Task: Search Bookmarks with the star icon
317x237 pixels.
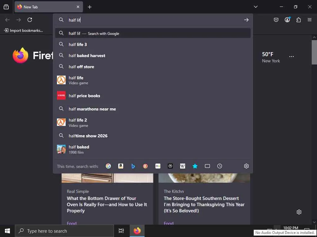Action: (195, 166)
